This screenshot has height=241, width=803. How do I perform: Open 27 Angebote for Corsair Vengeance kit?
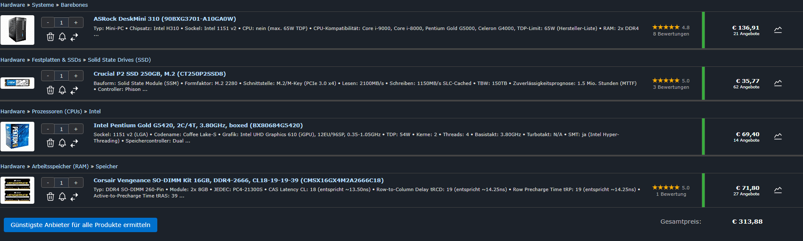[746, 194]
